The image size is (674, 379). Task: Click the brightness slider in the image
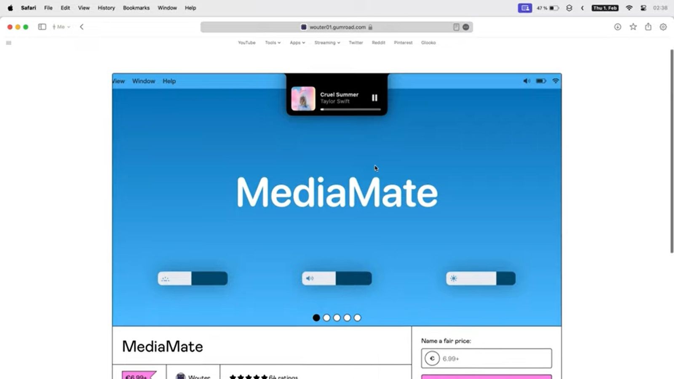[x=481, y=278]
